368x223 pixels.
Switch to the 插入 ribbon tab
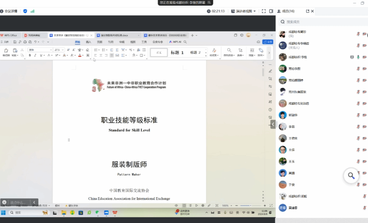pos(88,42)
